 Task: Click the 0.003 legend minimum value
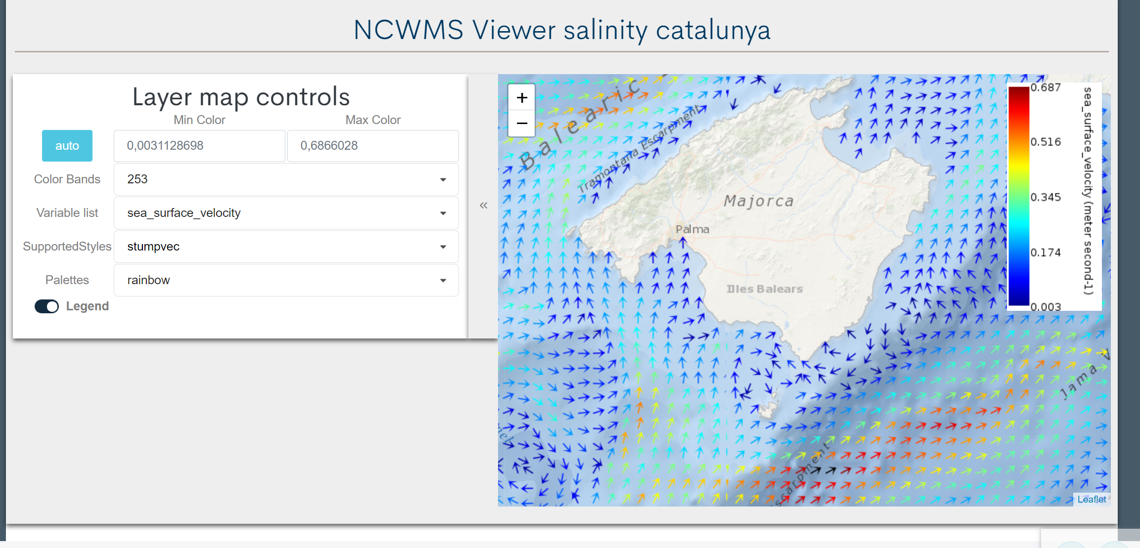pos(1046,307)
